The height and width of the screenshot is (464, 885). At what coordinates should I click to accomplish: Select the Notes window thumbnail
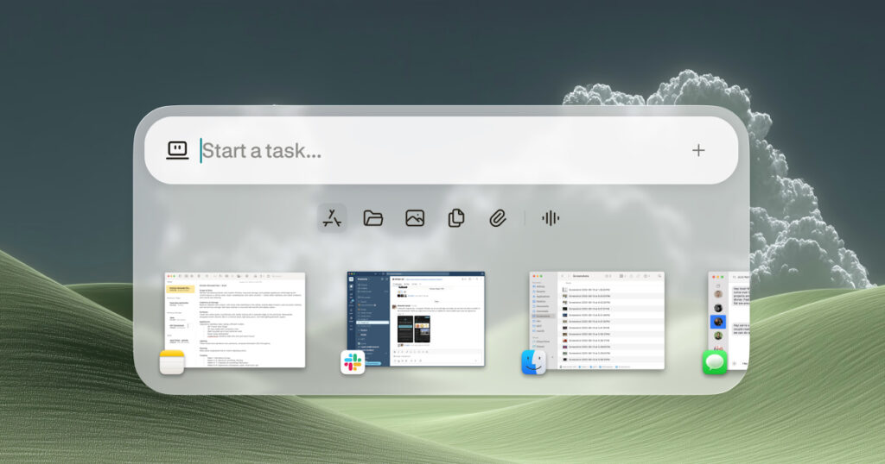coord(235,320)
